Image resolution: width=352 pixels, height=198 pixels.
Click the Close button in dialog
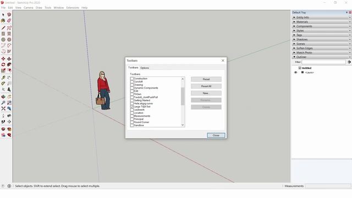(216, 135)
